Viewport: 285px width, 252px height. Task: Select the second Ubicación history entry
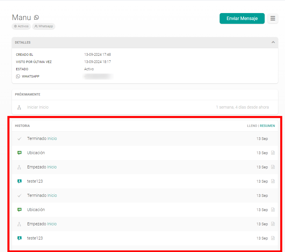(x=36, y=210)
